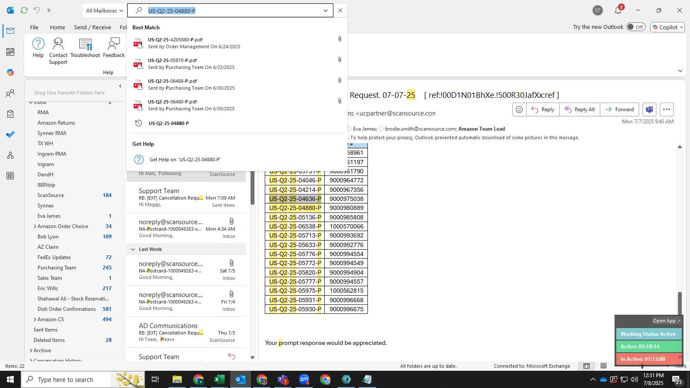Open the Disti Order Confirmations folder
Screen dimensions: 690x388
(66, 309)
